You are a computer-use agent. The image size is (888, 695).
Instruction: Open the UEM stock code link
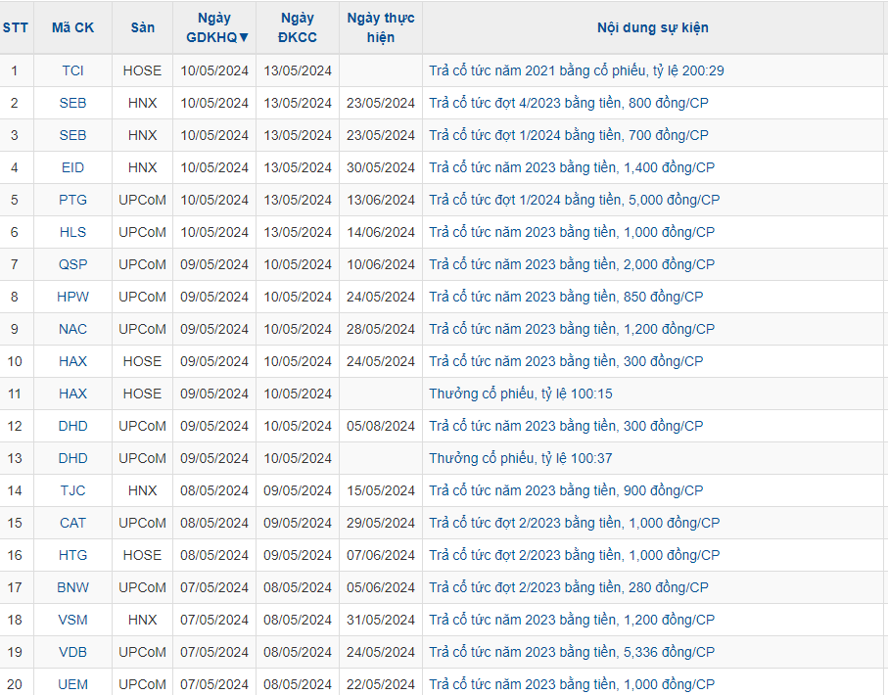[72, 684]
